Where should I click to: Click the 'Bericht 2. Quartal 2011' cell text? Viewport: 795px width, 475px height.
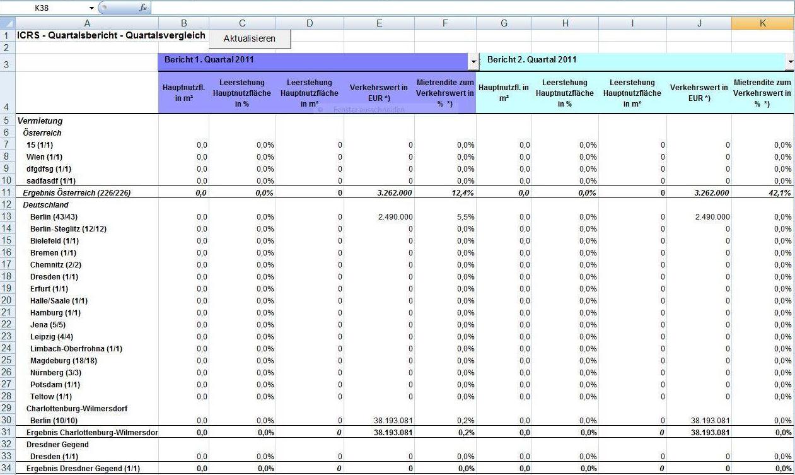[531, 60]
